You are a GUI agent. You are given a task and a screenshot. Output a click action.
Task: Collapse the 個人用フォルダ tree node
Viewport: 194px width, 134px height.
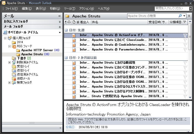click(x=5, y=38)
